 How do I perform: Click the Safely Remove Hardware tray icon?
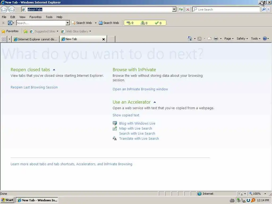pos(239,200)
